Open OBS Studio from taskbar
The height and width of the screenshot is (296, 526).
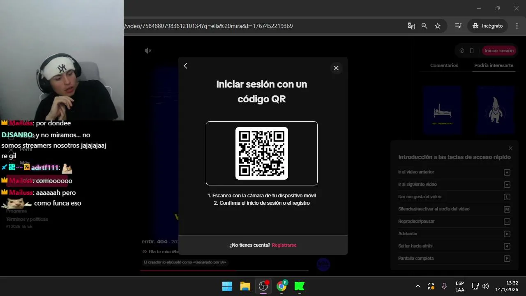point(263,286)
